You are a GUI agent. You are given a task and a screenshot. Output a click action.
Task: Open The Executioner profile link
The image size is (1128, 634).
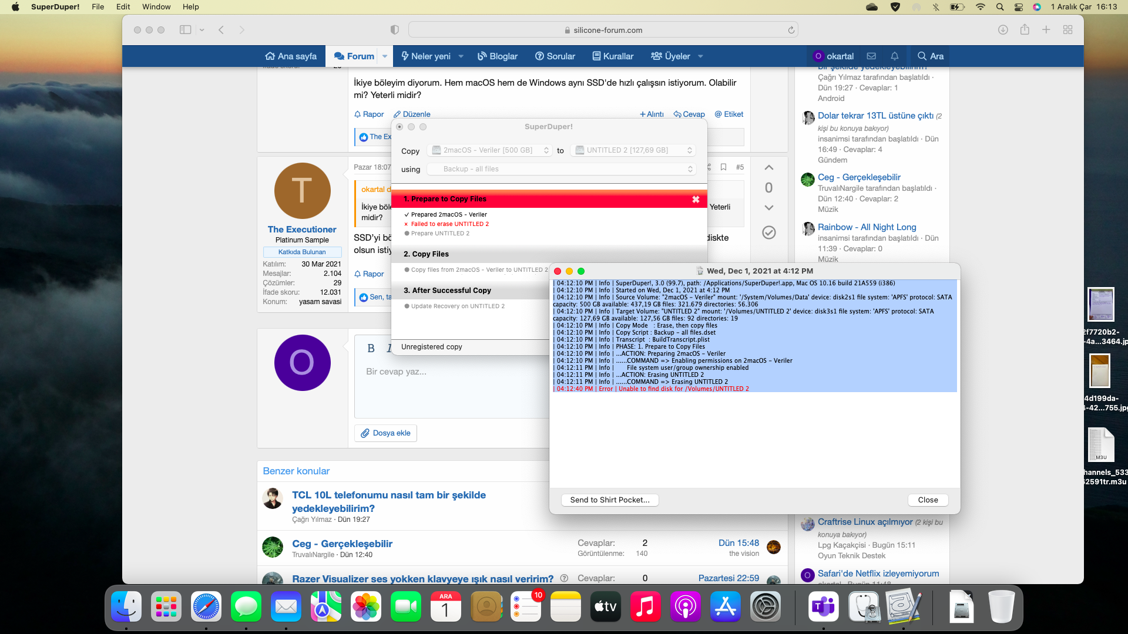[302, 230]
